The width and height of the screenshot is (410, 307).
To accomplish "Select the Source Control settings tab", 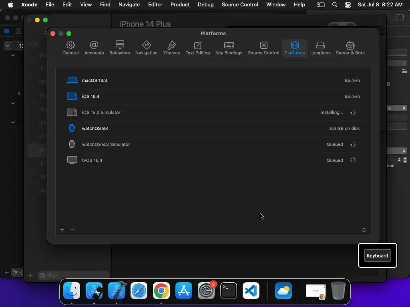I will point(263,48).
